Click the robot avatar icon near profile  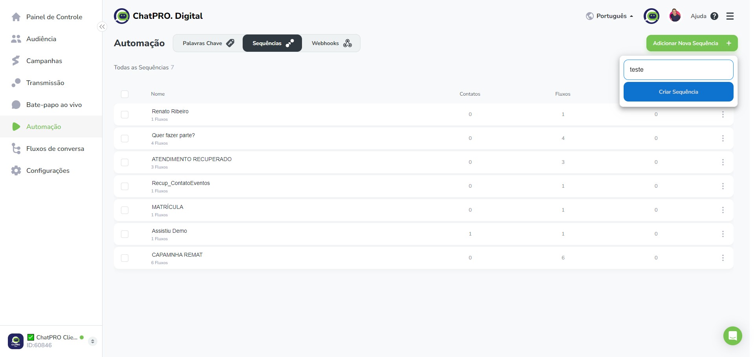[x=652, y=16]
